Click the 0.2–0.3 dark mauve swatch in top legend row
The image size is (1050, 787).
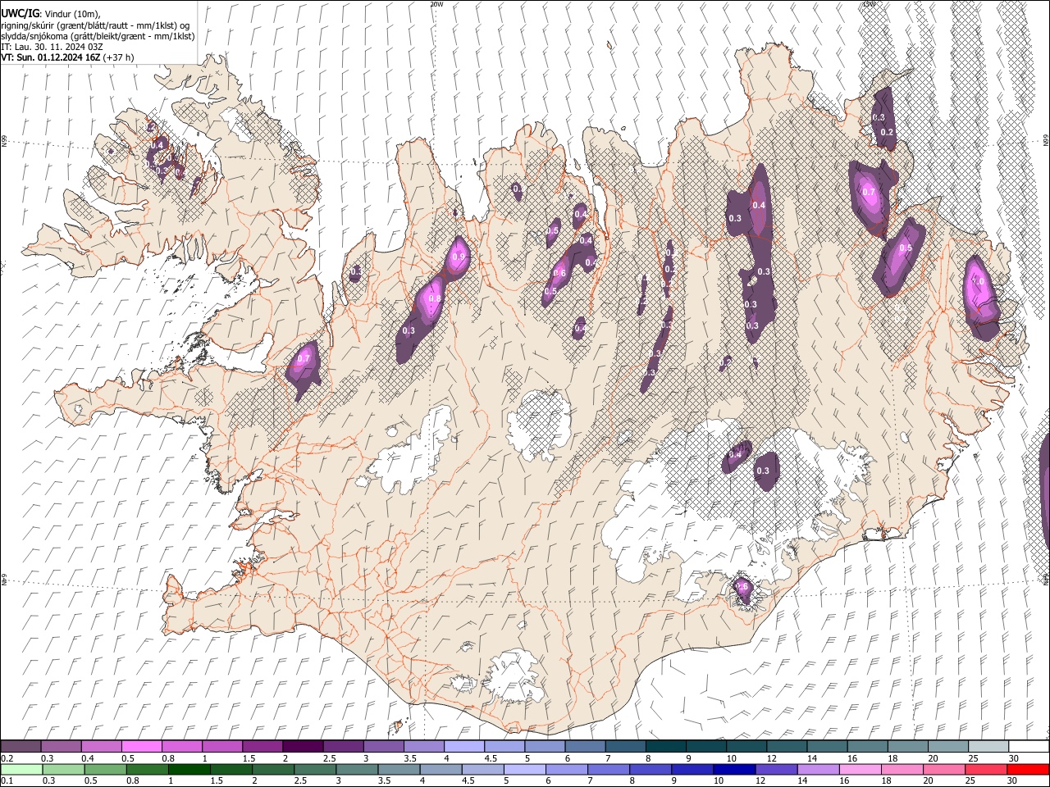tap(21, 746)
